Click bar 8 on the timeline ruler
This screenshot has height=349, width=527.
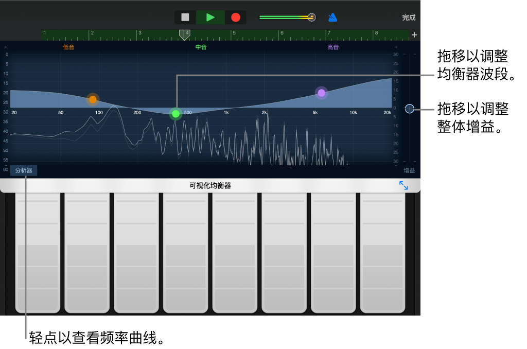[x=376, y=33]
